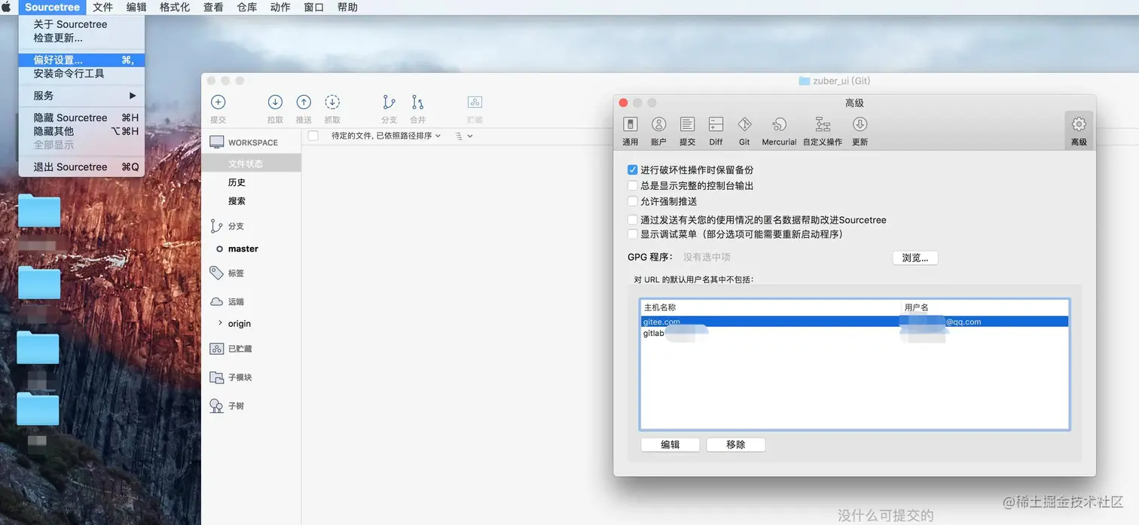Click the Subtrees (子树) sidebar section
Screen dimensions: 1139x525
pos(236,406)
